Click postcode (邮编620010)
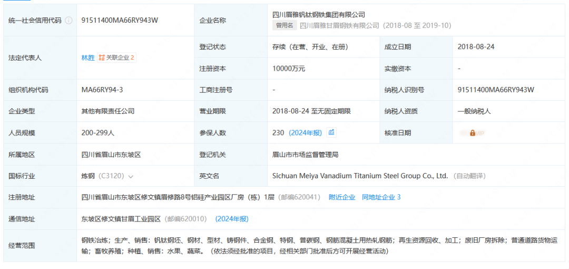 pos(186,219)
